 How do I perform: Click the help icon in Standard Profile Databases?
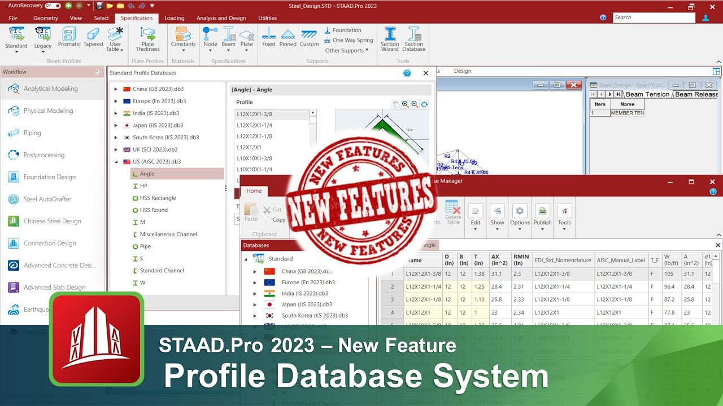tap(407, 73)
